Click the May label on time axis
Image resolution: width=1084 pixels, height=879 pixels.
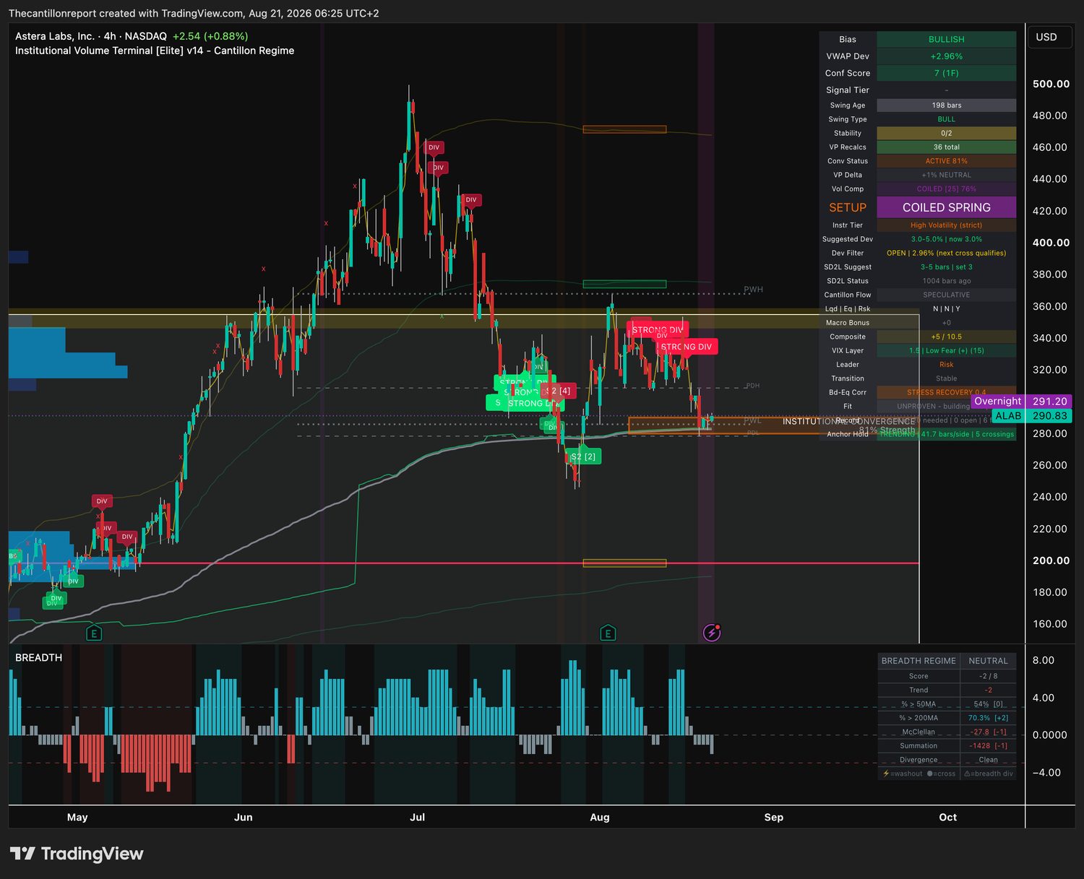pos(77,817)
